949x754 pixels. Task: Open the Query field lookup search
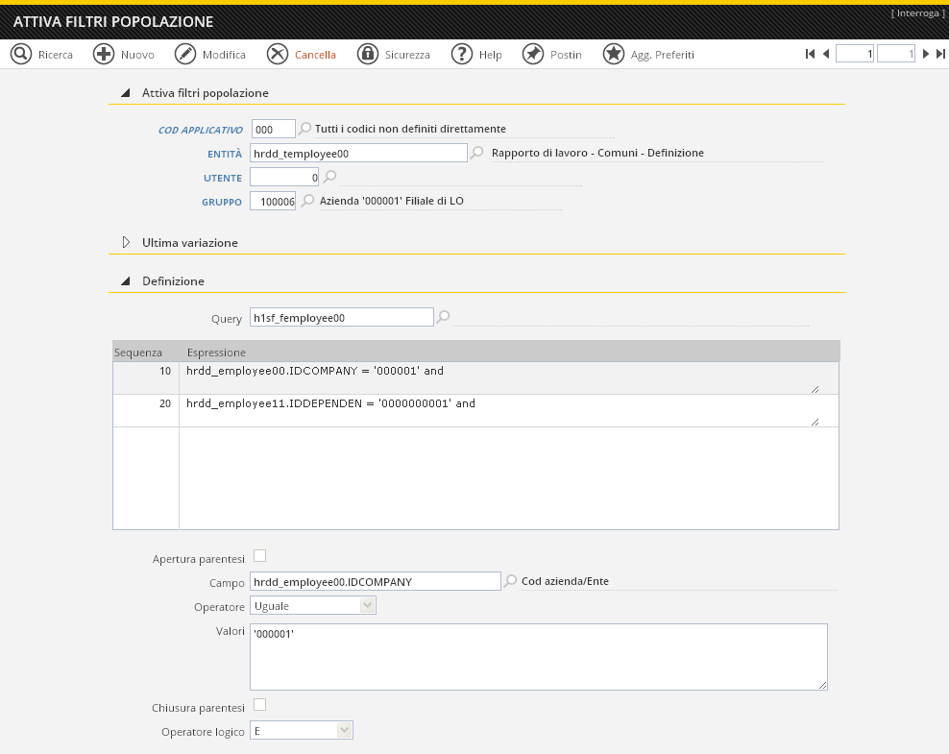[x=442, y=317]
